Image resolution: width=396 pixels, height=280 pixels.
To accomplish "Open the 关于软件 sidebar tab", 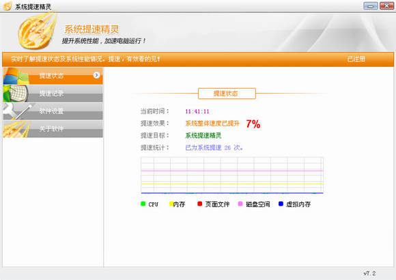I will click(53, 129).
